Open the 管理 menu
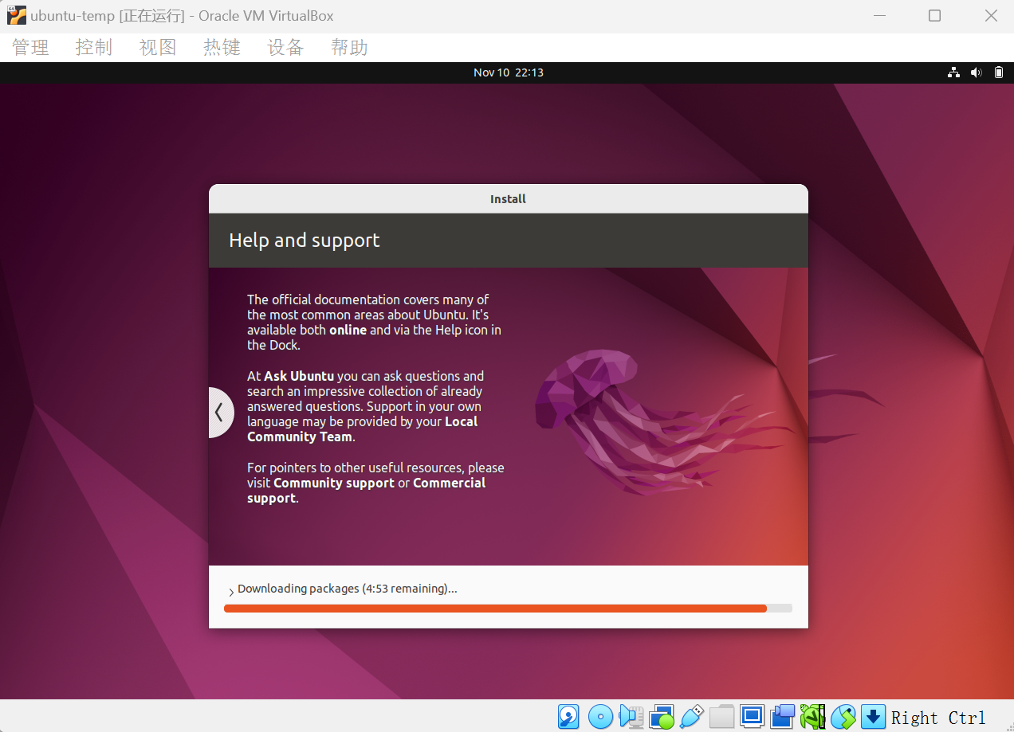This screenshot has width=1014, height=732. pyautogui.click(x=30, y=48)
